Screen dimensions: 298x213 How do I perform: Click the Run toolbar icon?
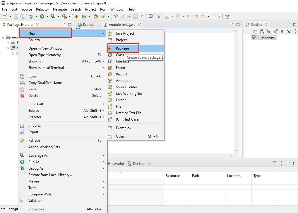click(x=42, y=16)
